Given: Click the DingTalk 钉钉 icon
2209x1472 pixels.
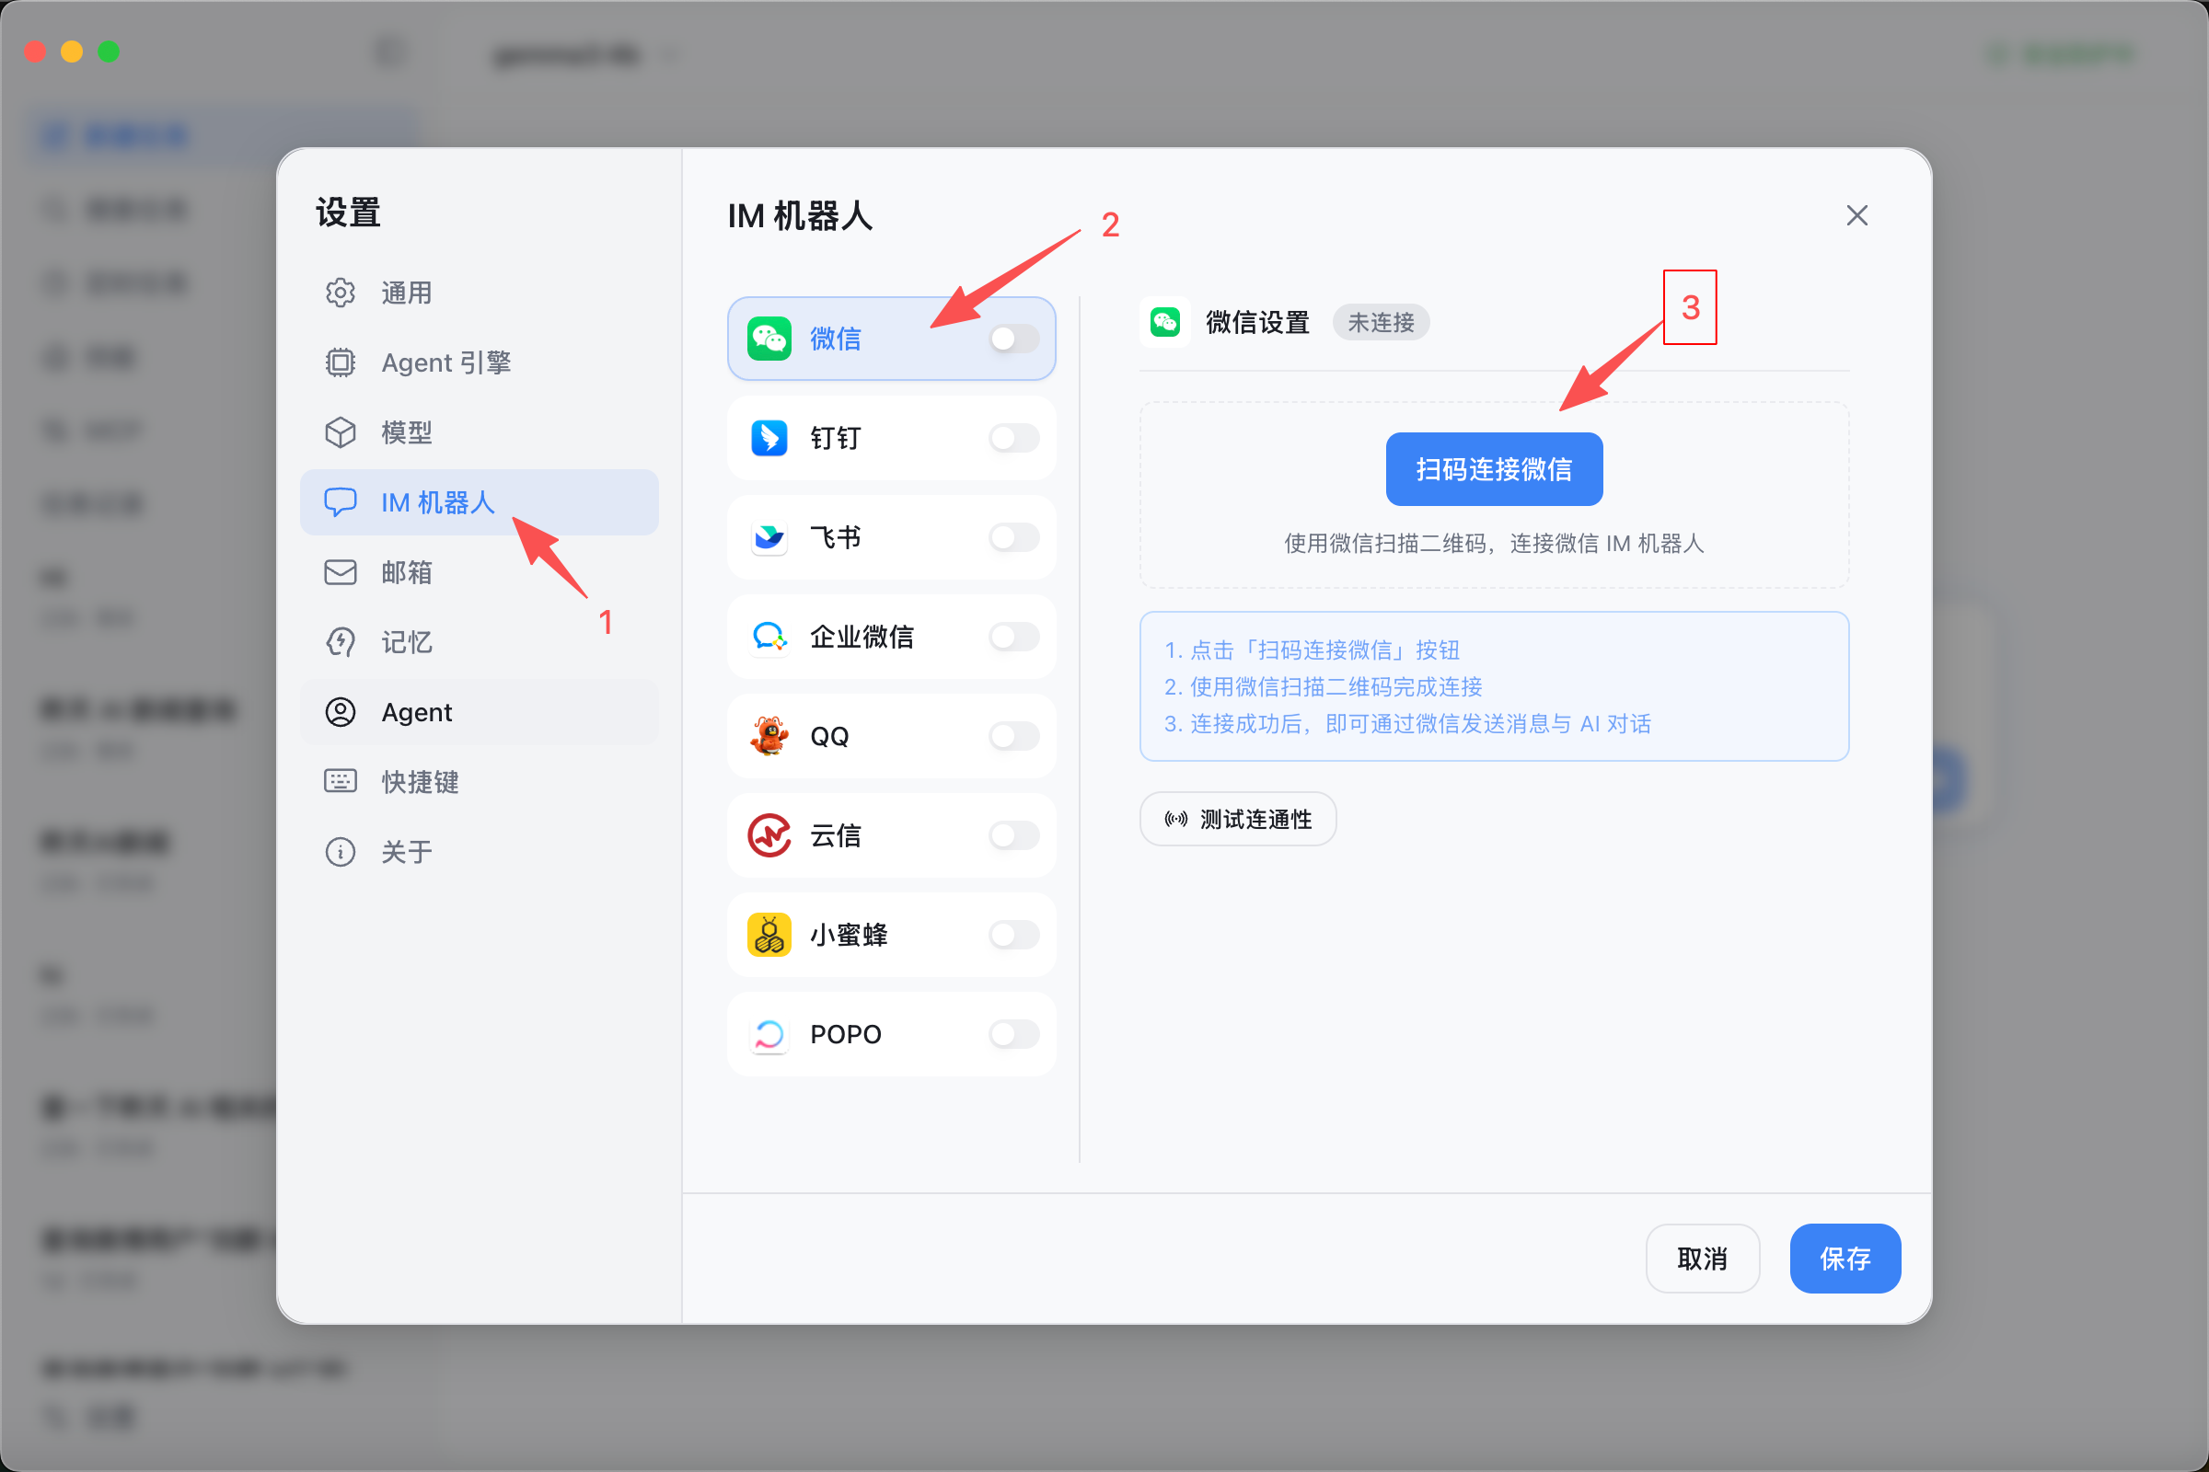Looking at the screenshot, I should click(x=769, y=439).
